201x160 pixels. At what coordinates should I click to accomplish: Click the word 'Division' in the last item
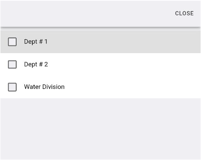click(x=54, y=87)
